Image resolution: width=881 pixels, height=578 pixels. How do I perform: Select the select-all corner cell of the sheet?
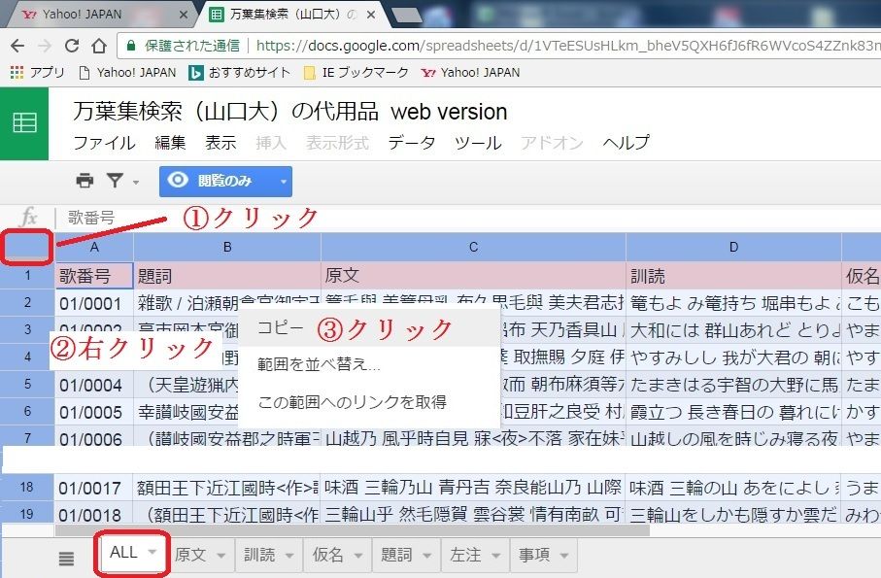point(25,247)
